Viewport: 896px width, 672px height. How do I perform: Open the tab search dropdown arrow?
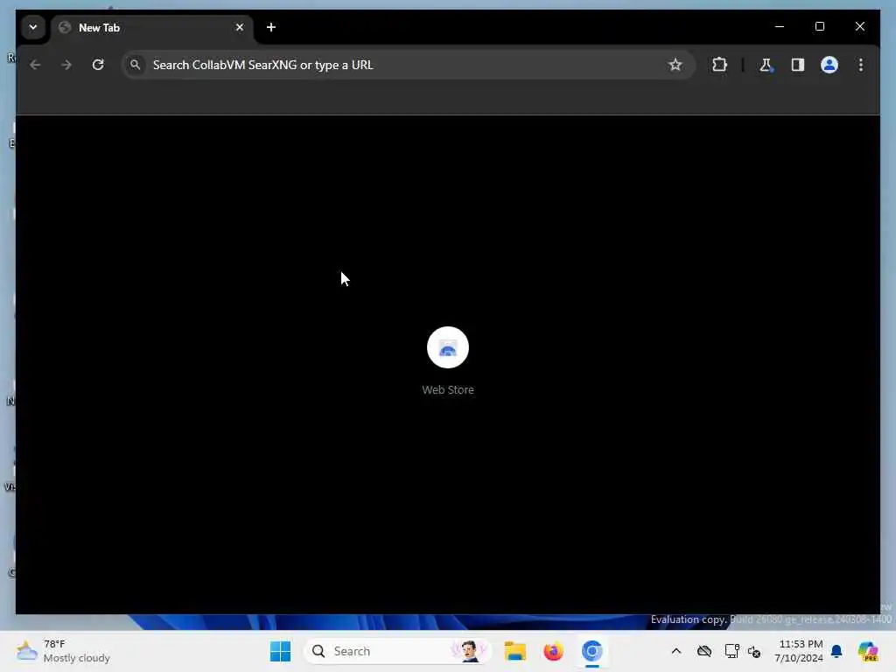pos(33,27)
